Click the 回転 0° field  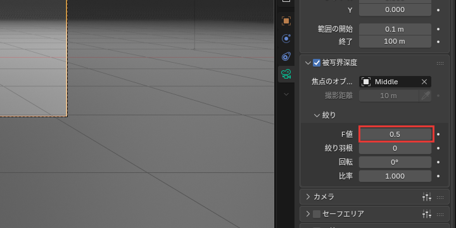395,162
